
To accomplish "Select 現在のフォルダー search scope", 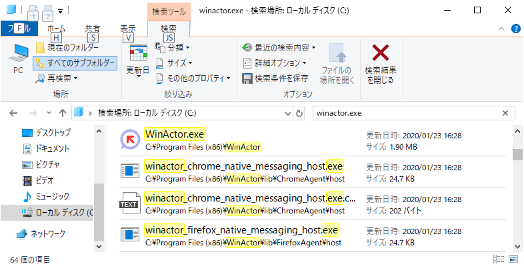I will click(69, 48).
